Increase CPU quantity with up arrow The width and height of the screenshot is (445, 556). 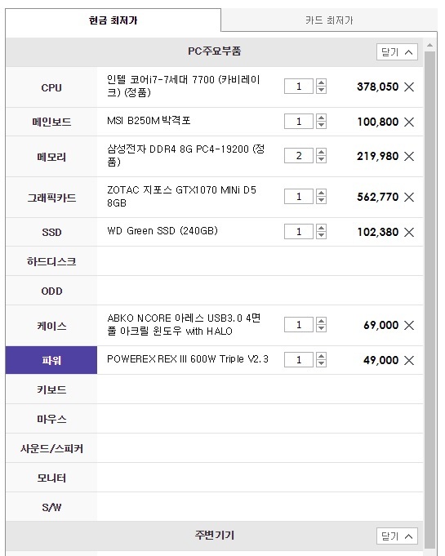[x=321, y=82]
